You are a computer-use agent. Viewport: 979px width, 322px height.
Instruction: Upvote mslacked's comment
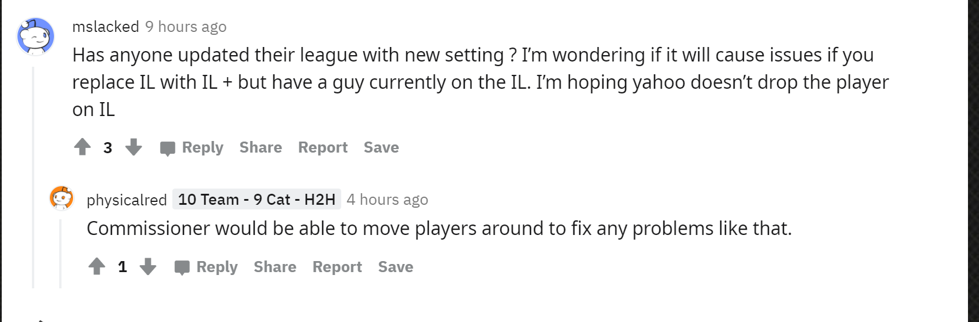[x=82, y=147]
